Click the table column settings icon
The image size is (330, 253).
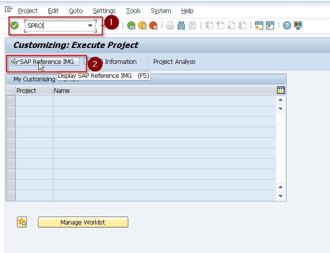(281, 90)
